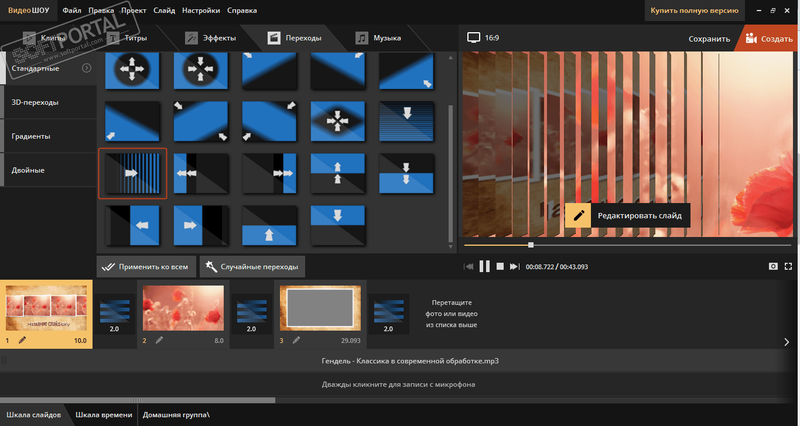Click the timeline horizontal scrollbar

[138, 400]
